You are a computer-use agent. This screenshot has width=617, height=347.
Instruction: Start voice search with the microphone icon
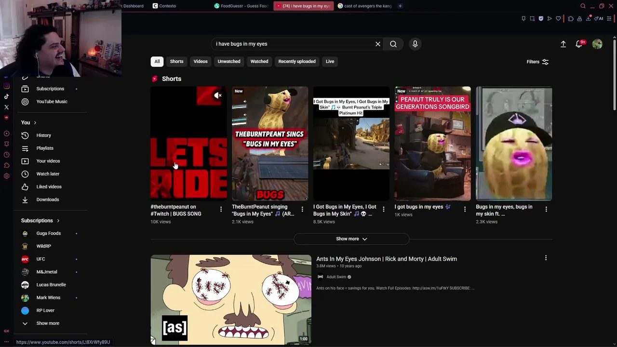pos(415,44)
